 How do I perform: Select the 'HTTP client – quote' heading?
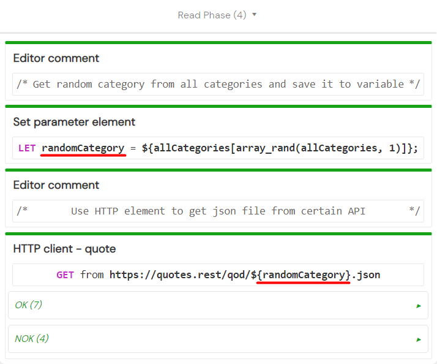point(64,249)
